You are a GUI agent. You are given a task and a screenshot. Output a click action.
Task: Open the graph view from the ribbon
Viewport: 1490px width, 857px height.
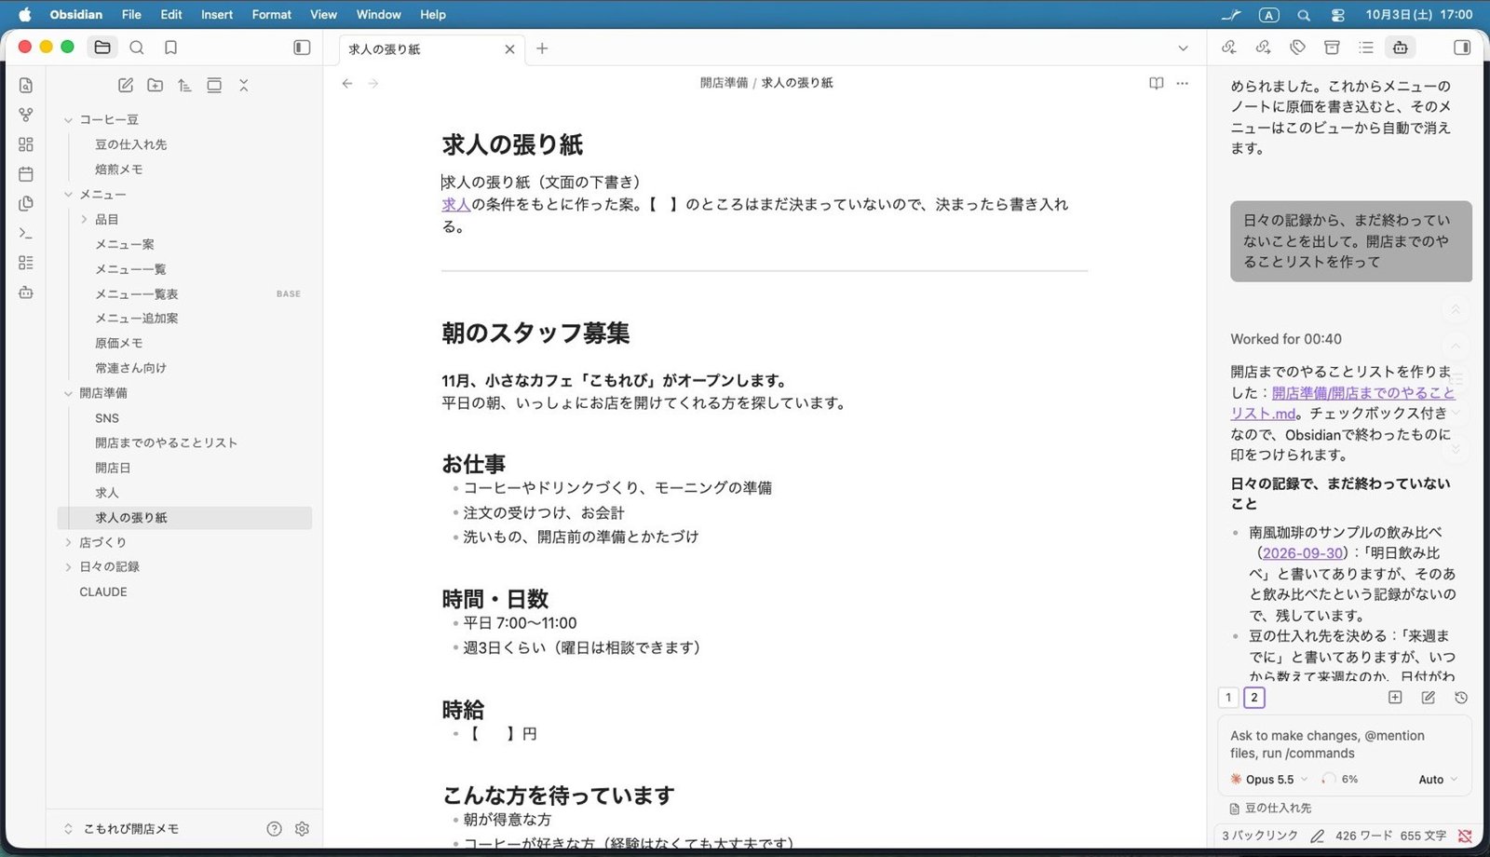(26, 115)
